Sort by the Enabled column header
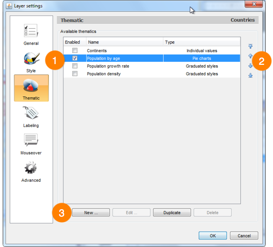The image size is (273, 247). pos(75,42)
